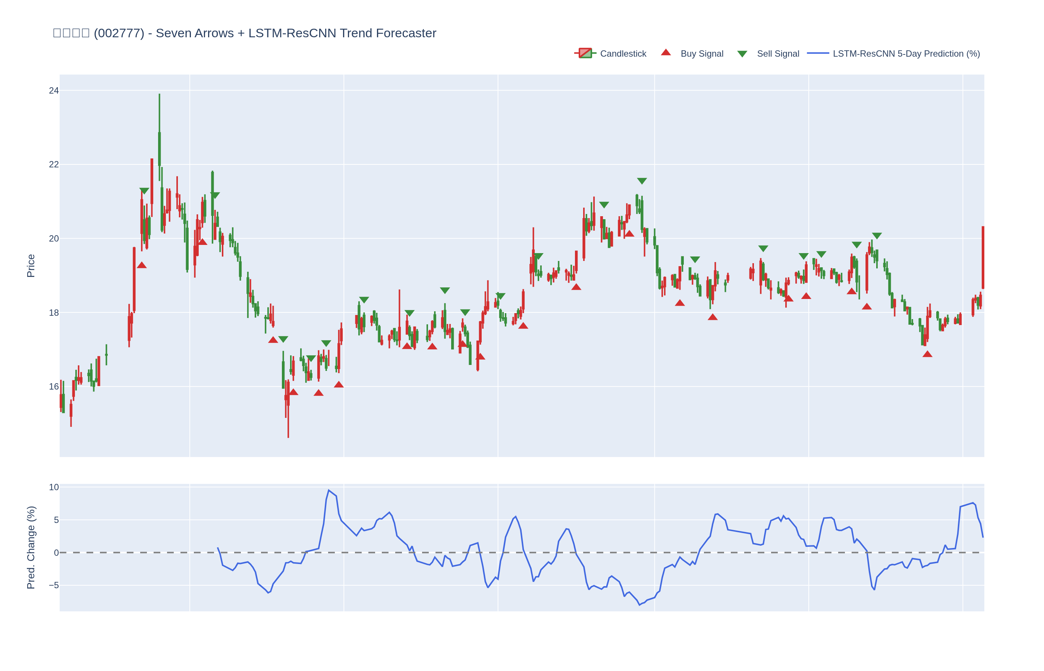Toggle LSTM-ResCNN 5-Day Prediction legend item
The width and height of the screenshot is (1044, 671).
click(x=906, y=54)
